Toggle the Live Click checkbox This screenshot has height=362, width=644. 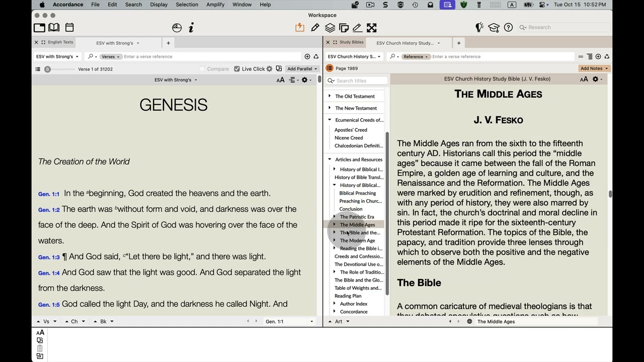click(237, 69)
